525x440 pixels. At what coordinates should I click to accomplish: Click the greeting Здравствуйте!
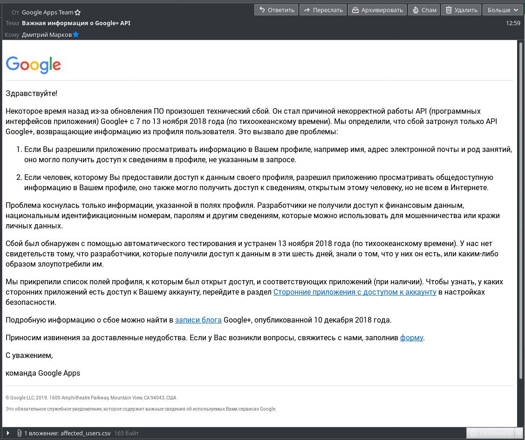[32, 94]
